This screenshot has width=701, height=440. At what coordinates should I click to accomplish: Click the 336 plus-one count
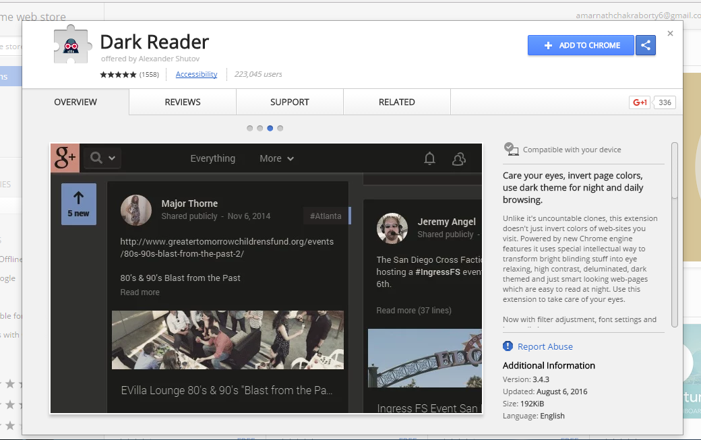tap(665, 102)
